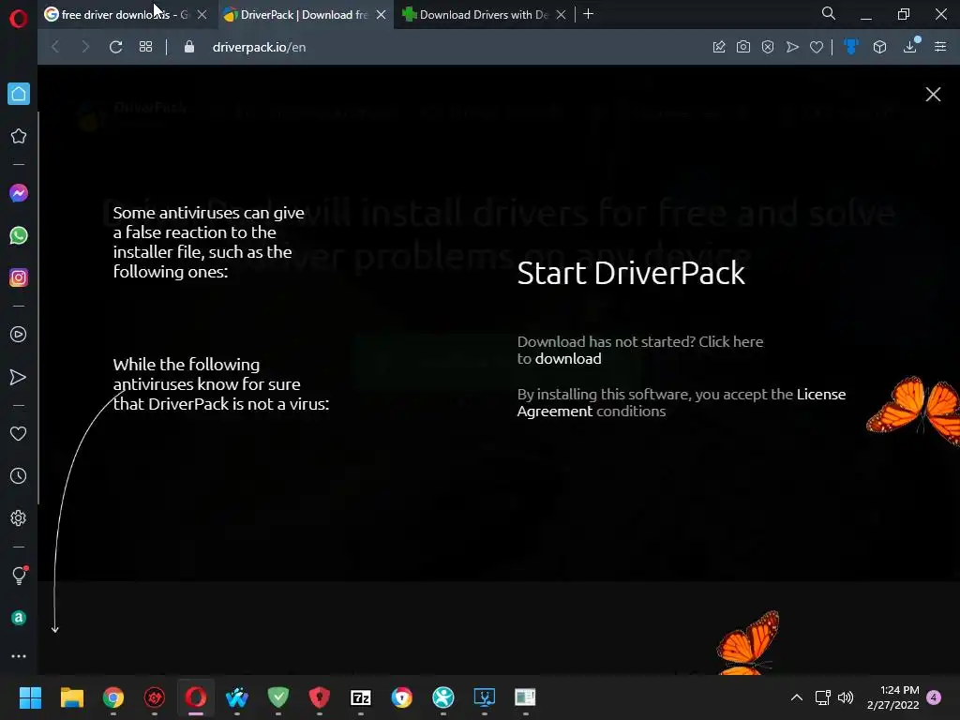Open extensions cube icon

click(x=879, y=47)
